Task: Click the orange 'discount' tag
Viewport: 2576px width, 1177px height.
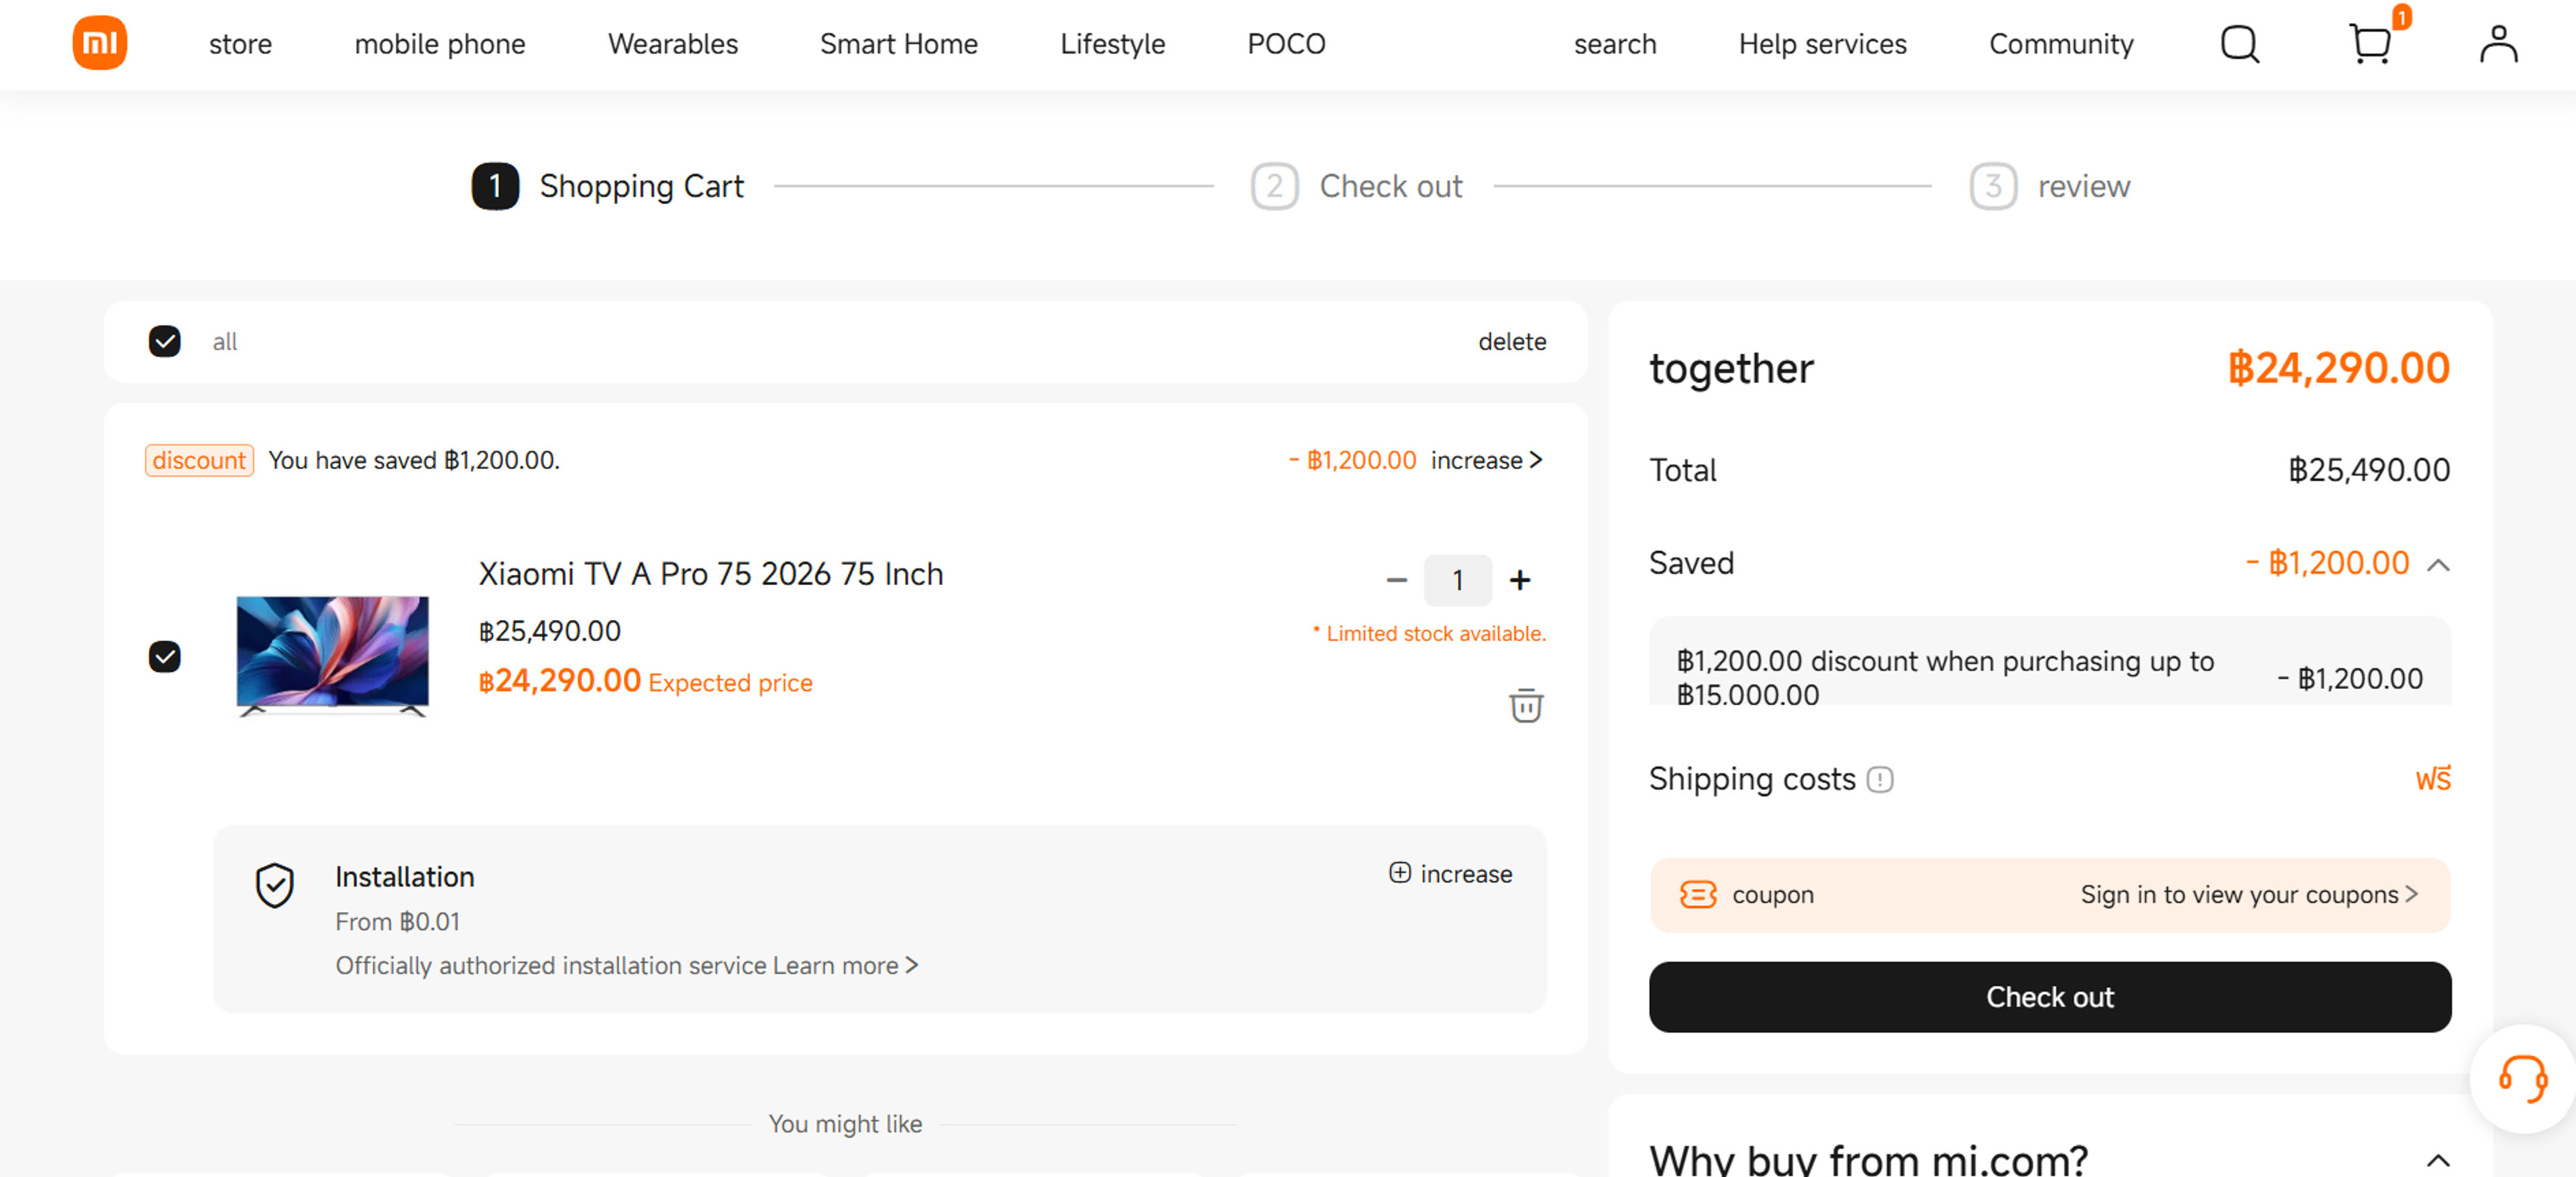Action: click(x=199, y=460)
